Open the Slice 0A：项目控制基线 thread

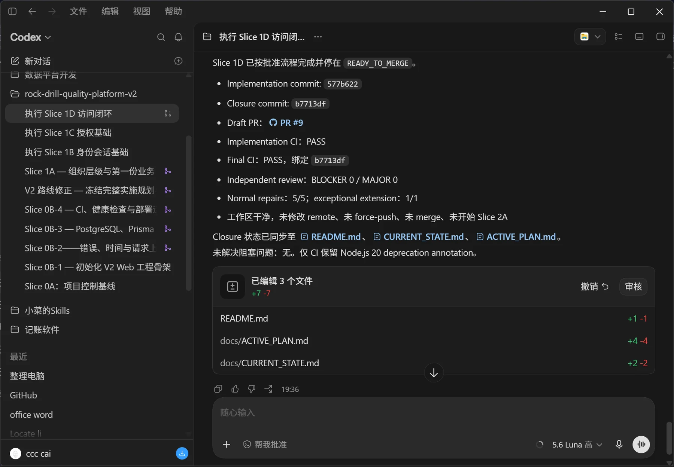[70, 286]
